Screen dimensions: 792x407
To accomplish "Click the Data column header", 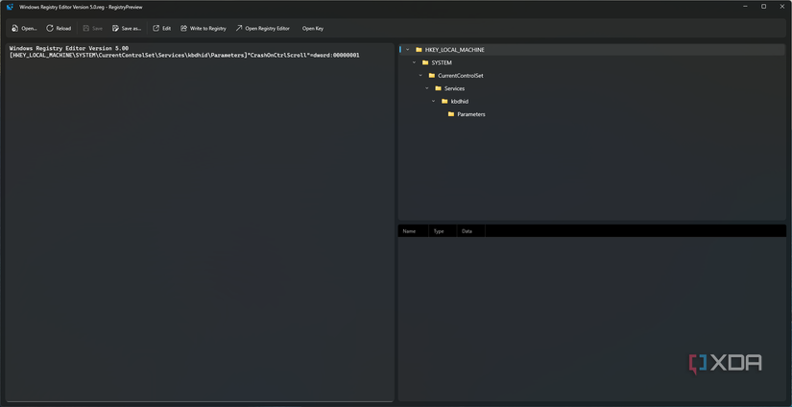I will point(467,231).
